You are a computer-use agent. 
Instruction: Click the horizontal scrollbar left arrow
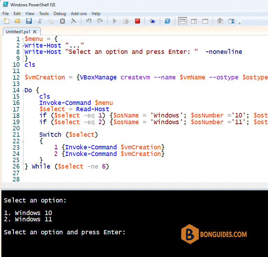[x=5, y=185]
